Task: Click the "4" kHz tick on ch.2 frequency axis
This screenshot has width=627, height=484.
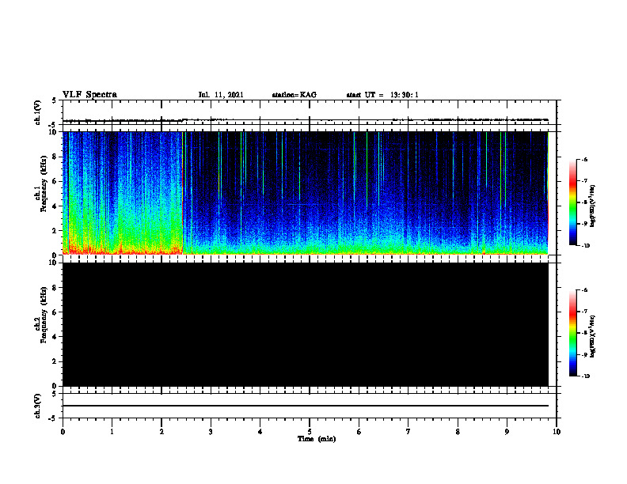Action: (x=55, y=337)
